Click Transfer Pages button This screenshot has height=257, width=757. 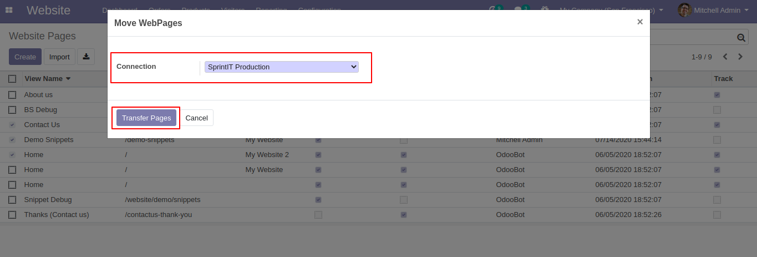pyautogui.click(x=146, y=118)
